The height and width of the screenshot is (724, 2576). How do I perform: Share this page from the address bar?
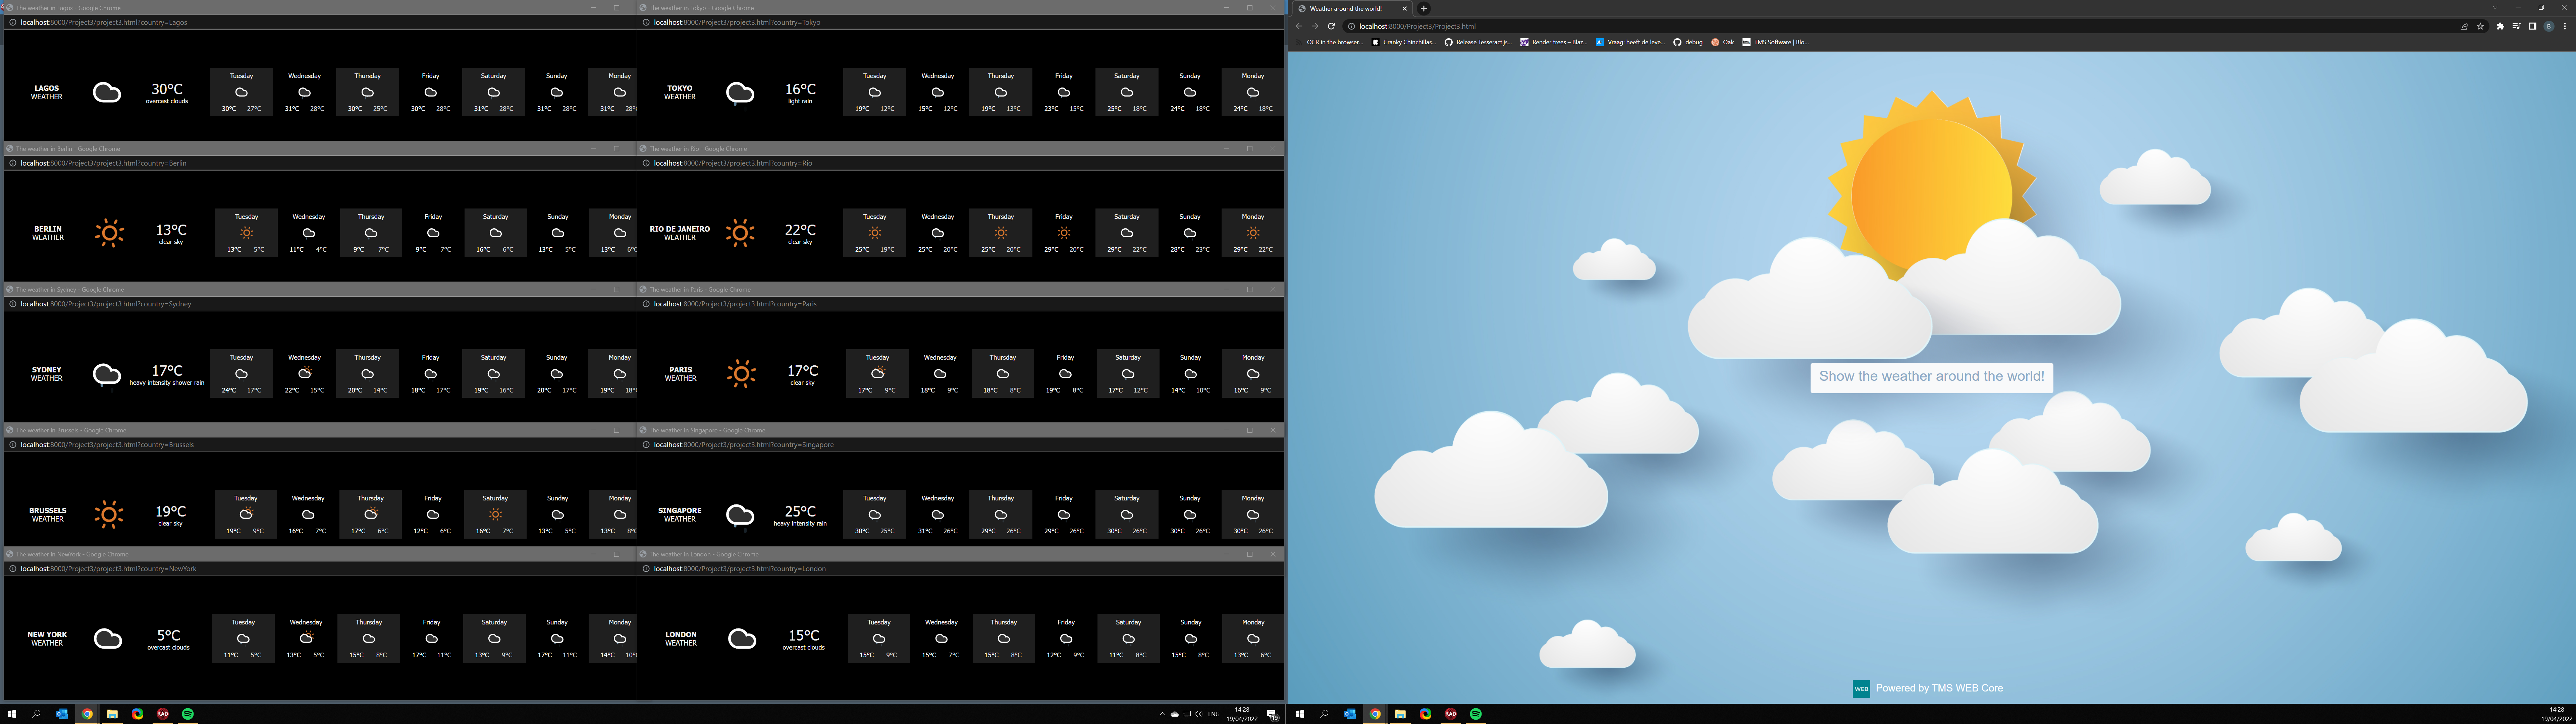point(2464,26)
